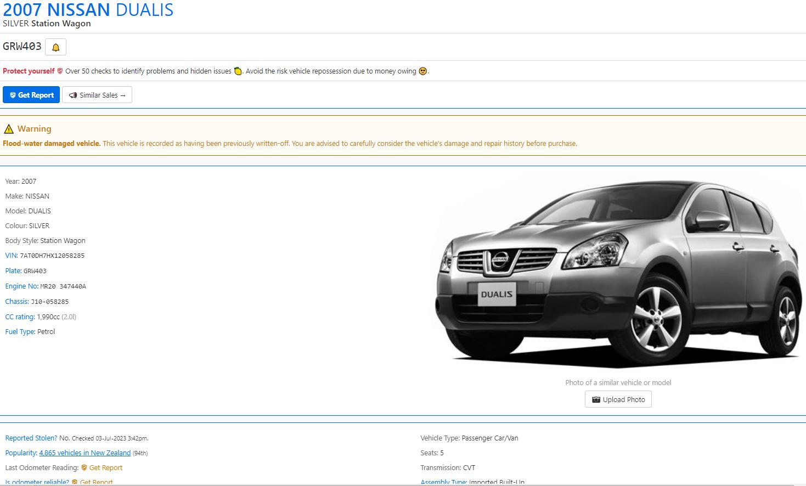Image resolution: width=806 pixels, height=486 pixels.
Task: Click the VIN label link
Action: tap(12, 256)
